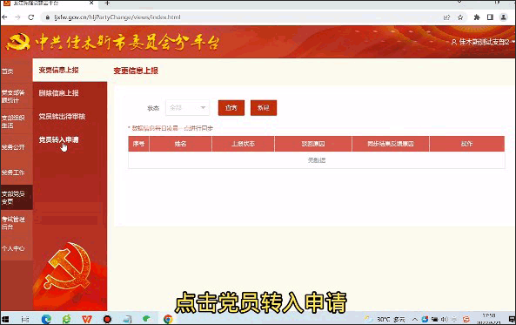Bookmark this page with star icon

tap(460, 17)
